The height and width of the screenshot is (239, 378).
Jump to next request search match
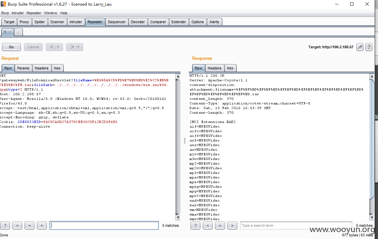(42, 225)
